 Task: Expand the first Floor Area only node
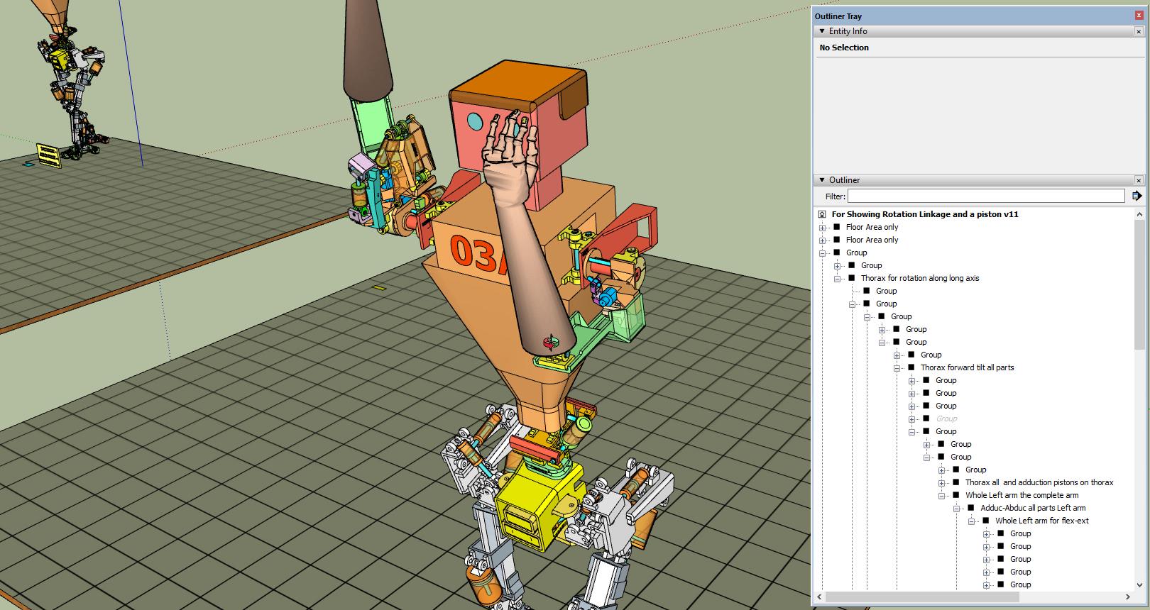[823, 228]
